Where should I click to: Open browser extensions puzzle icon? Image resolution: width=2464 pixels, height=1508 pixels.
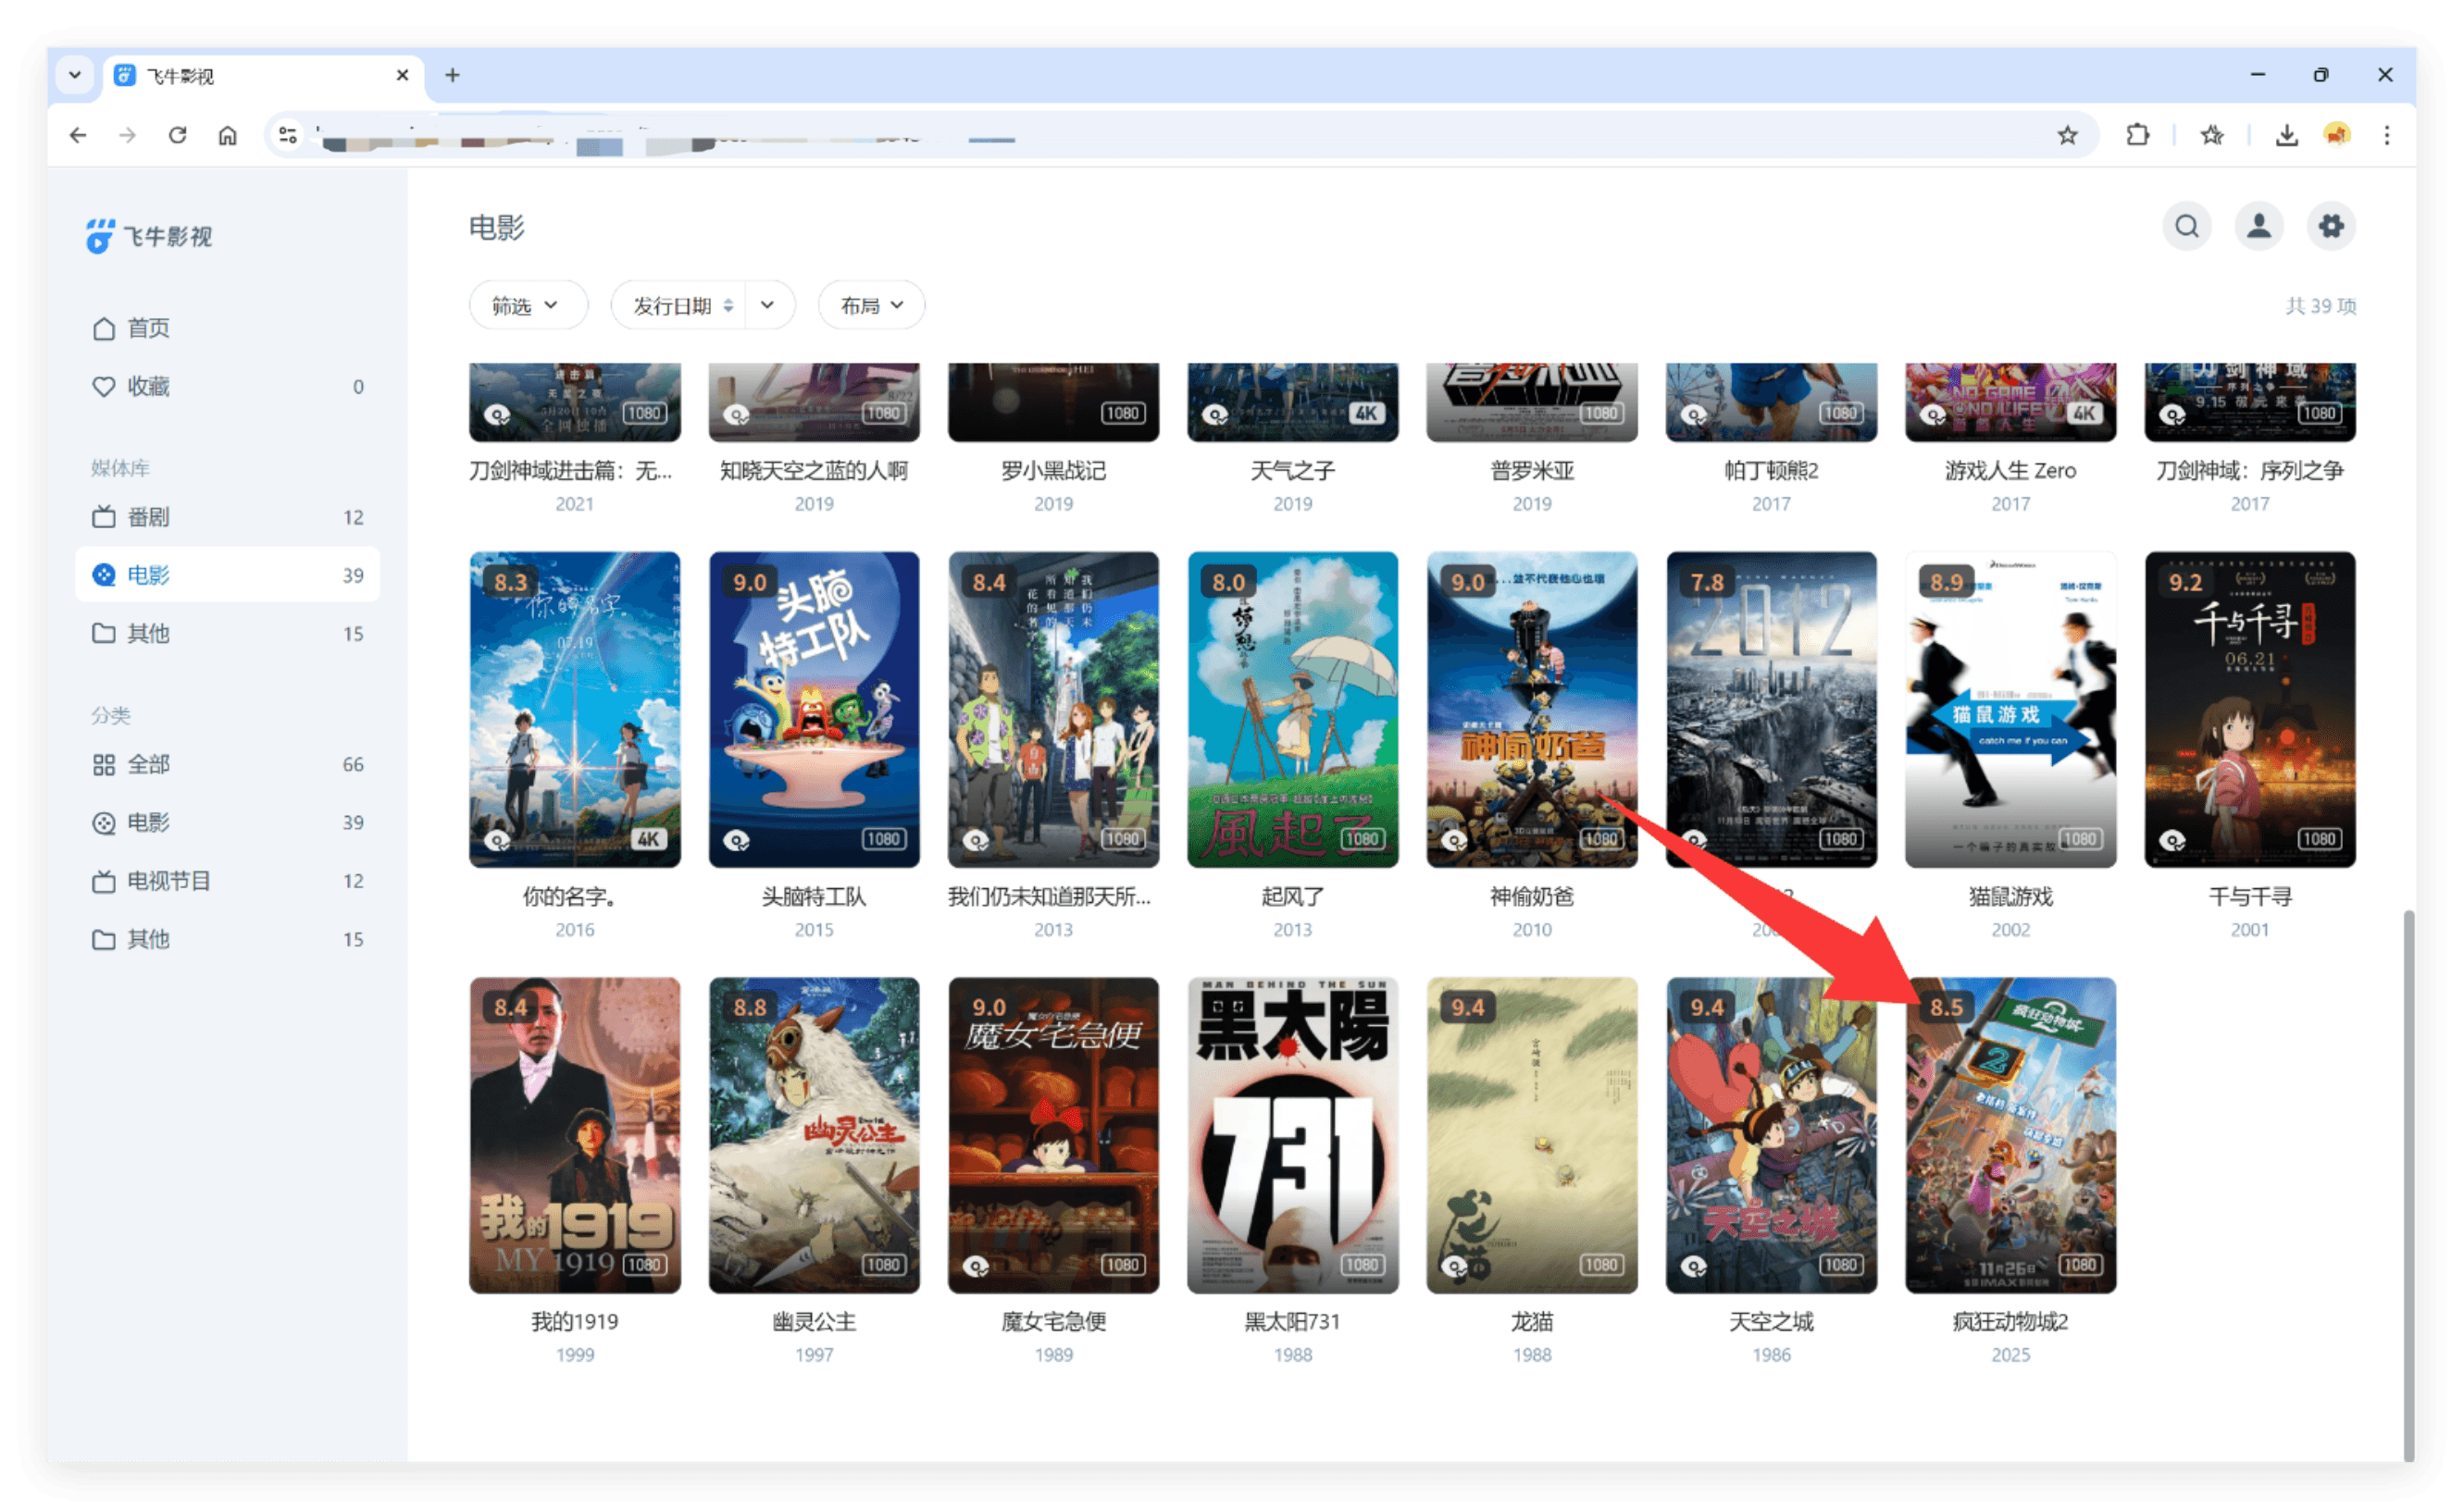(x=2137, y=135)
